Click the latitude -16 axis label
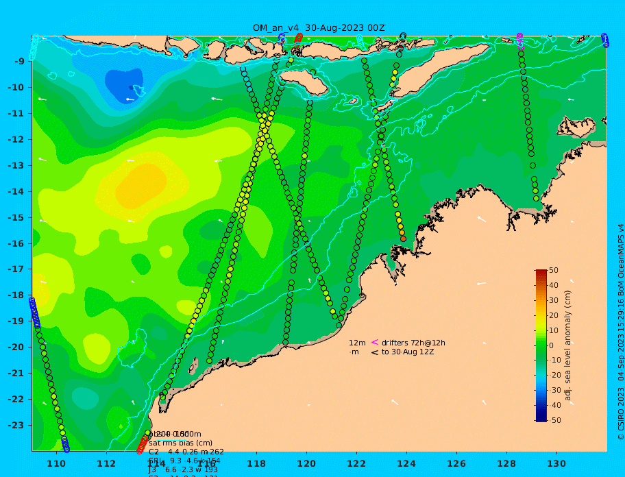This screenshot has height=477, width=625. (x=16, y=243)
